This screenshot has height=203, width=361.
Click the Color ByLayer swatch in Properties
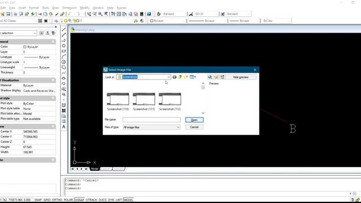tap(25, 47)
